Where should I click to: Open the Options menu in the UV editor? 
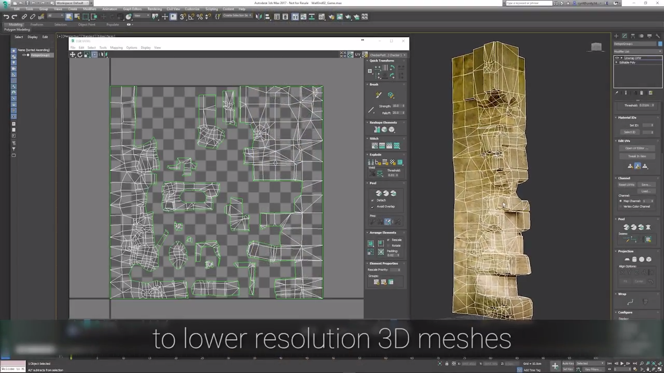tap(131, 48)
